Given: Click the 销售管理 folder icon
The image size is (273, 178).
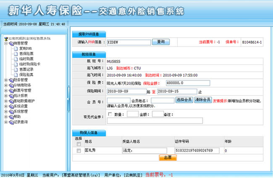Looking at the screenshot, I should tap(11, 44).
